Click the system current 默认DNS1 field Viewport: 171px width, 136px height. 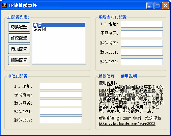pos(142,52)
